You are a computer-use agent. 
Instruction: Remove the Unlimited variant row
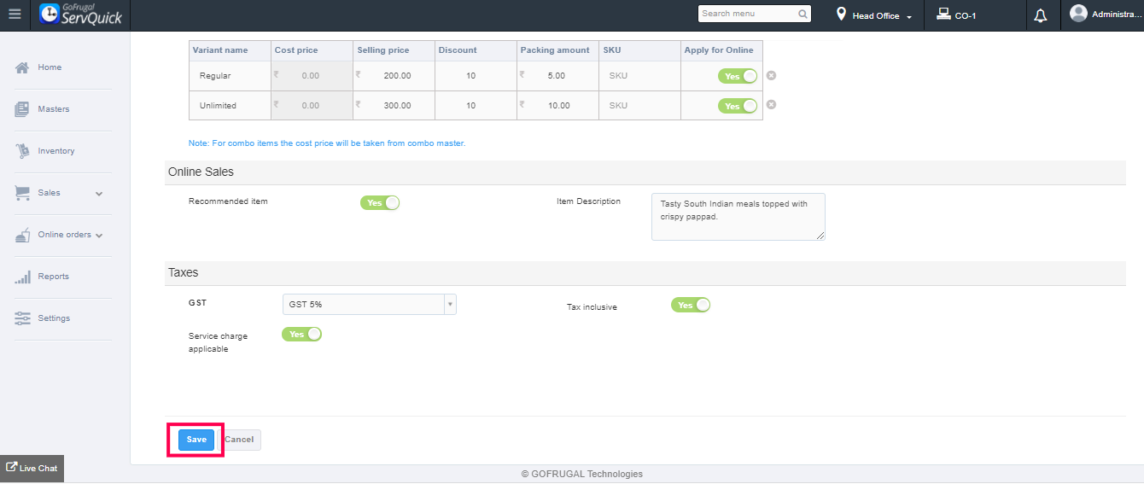pos(771,105)
